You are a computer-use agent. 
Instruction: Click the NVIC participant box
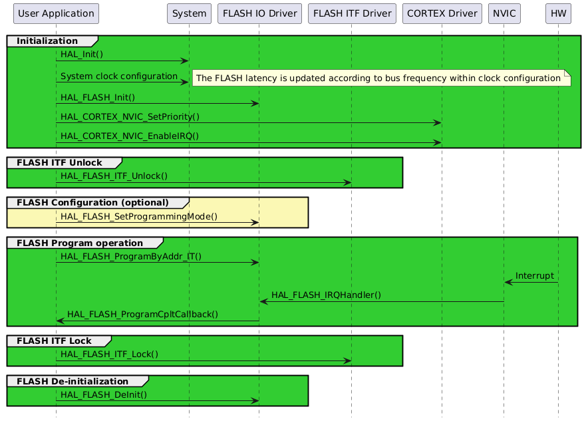pos(504,13)
